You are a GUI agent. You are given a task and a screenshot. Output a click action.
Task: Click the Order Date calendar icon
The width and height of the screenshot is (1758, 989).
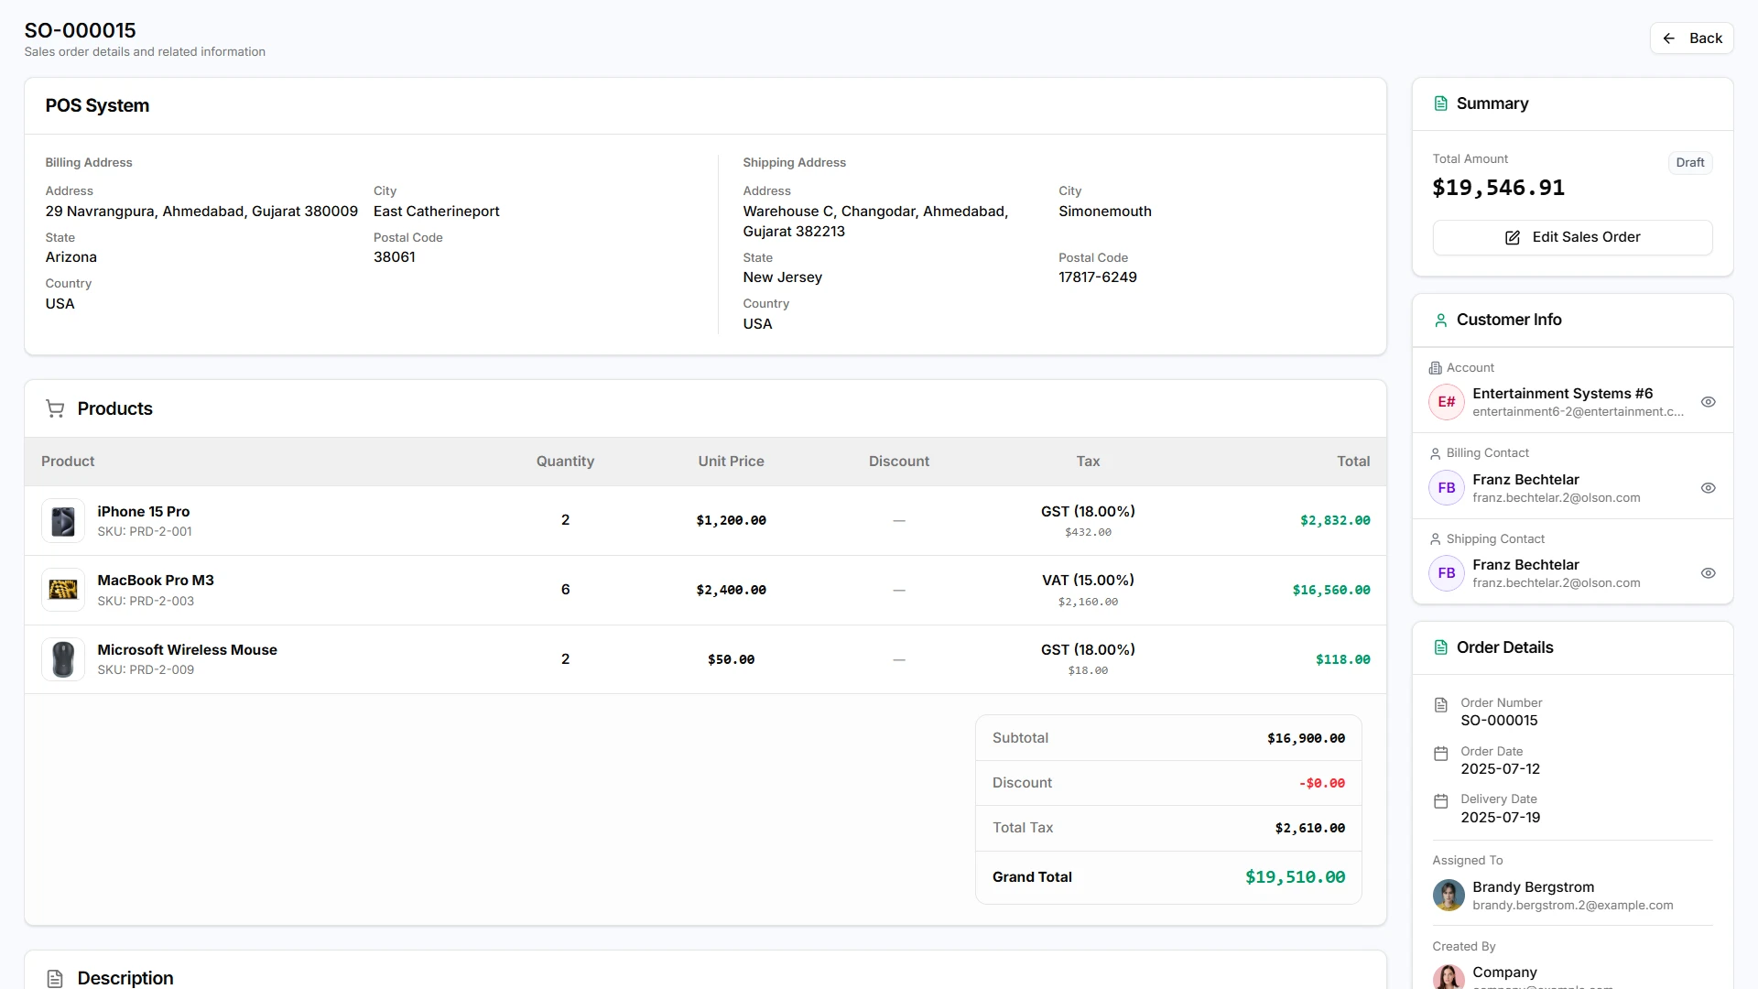[x=1440, y=754]
